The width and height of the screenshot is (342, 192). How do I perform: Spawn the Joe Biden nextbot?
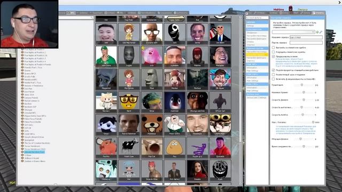220,34
